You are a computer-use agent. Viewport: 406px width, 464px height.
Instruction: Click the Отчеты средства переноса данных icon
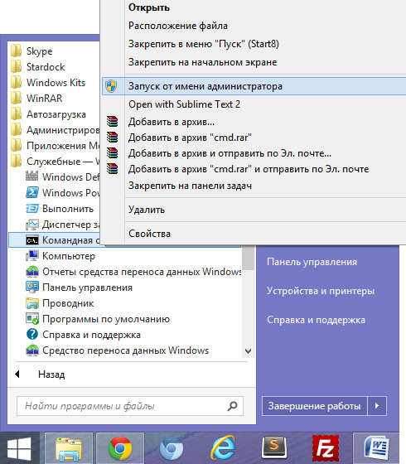(32, 272)
